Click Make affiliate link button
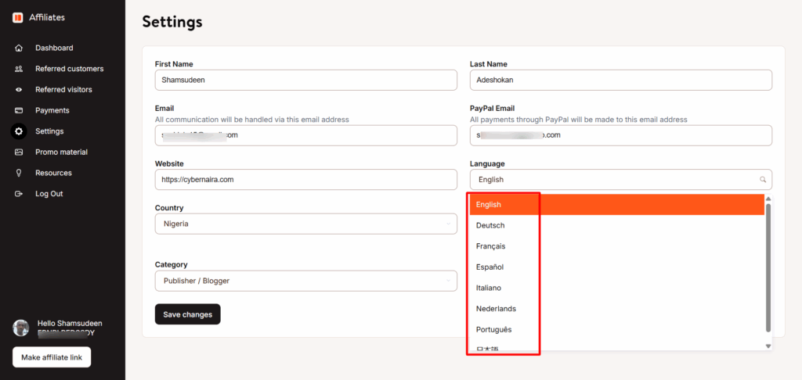Screen dimensions: 802x380 pyautogui.click(x=52, y=357)
